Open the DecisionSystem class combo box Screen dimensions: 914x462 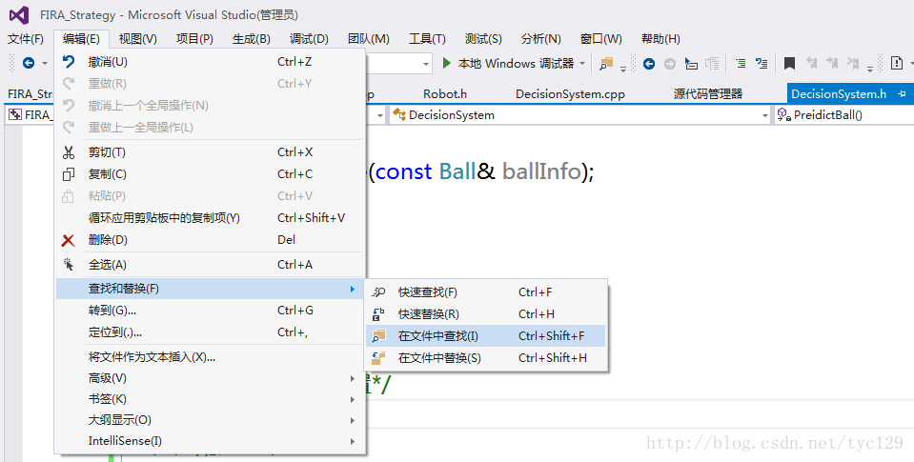[x=580, y=115]
